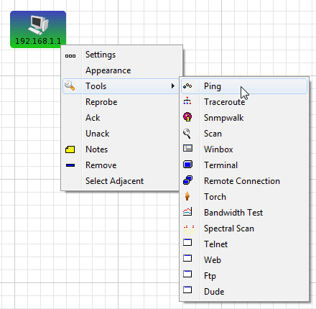Choose Spectral Scan entry
This screenshot has width=316, height=309.
[x=243, y=229]
